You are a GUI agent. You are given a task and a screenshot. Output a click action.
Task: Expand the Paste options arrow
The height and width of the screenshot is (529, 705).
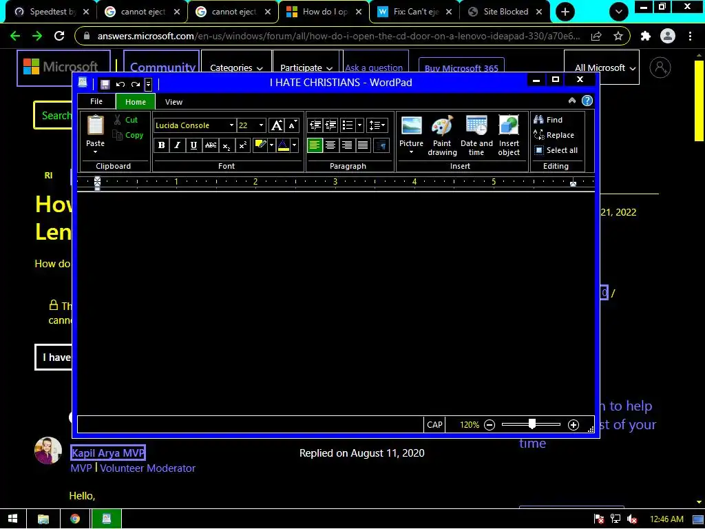(x=95, y=152)
